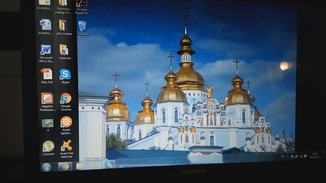Screen dimensions: 326x183
Task: Open the Action Center flag icon
Action: pyautogui.click(x=292, y=156)
